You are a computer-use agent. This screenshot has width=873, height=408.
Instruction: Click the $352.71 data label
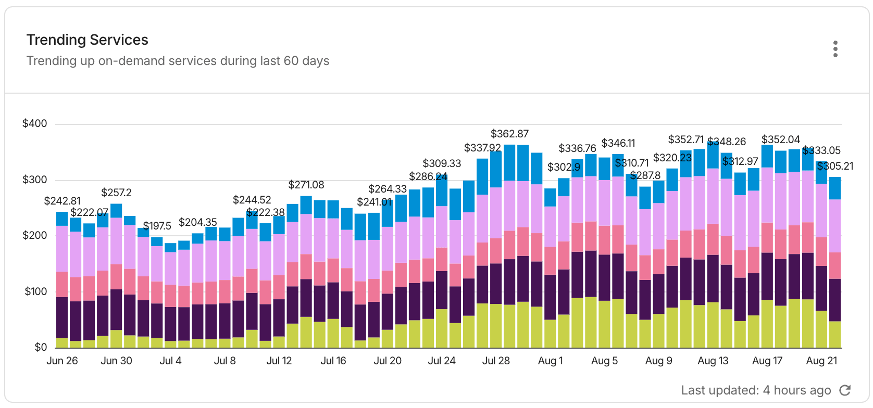point(686,139)
